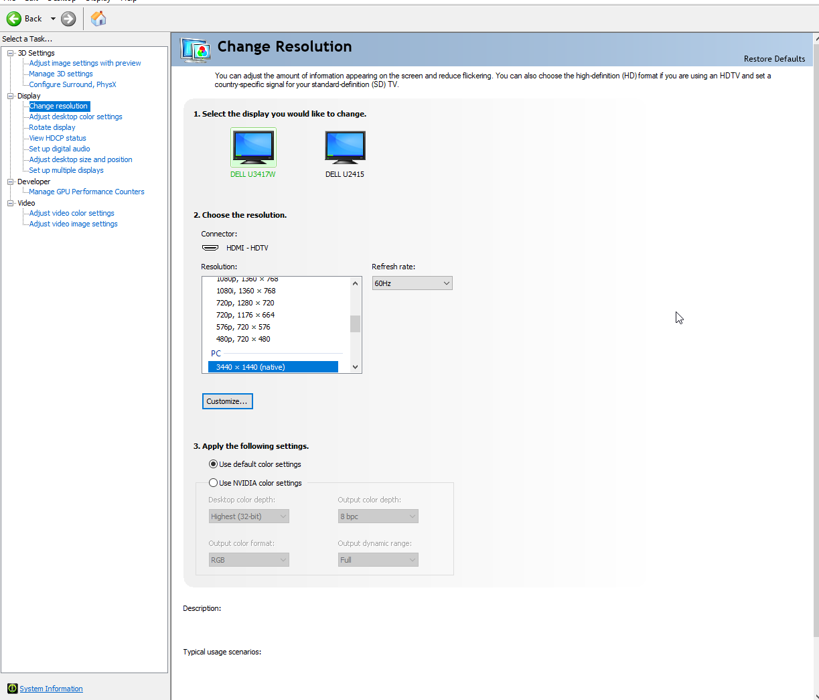Open Adjust video image settings
This screenshot has width=819, height=700.
click(73, 224)
